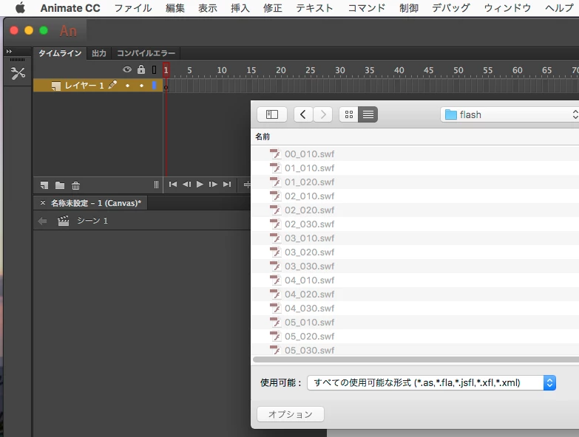579x437 pixels.
Task: Click the outline all layers icon
Action: point(154,69)
